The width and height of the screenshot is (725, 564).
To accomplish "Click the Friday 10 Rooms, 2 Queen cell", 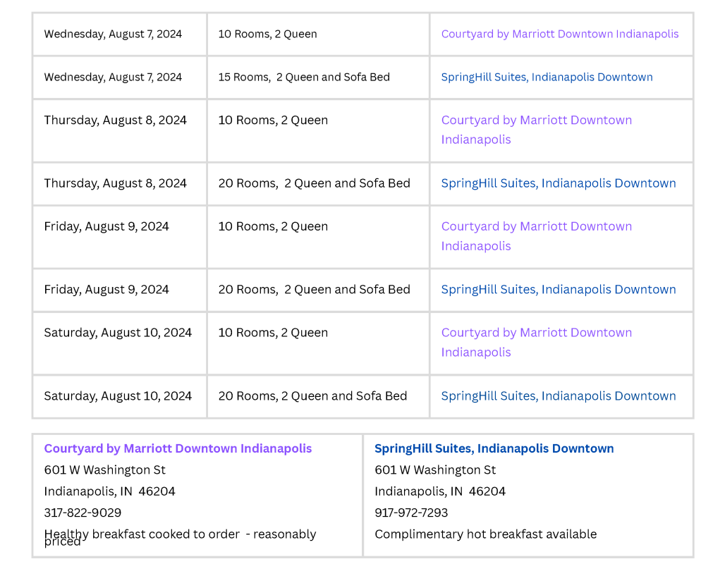I will [x=318, y=237].
